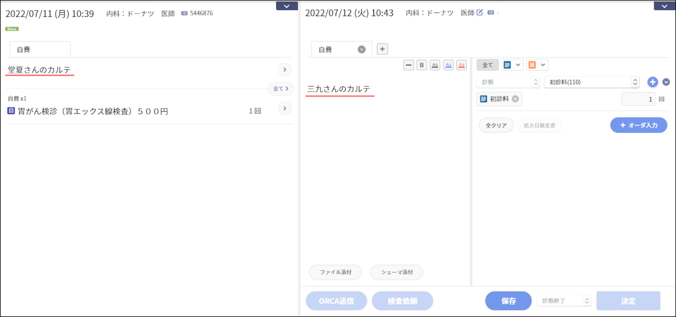The width and height of the screenshot is (676, 317).
Task: Remove the 初診料 chip with its x
Action: tap(515, 99)
